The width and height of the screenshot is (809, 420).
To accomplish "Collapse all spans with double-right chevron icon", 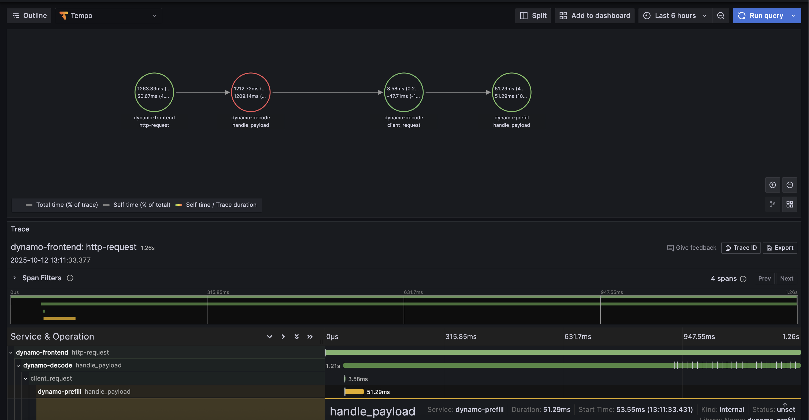I will [310, 337].
